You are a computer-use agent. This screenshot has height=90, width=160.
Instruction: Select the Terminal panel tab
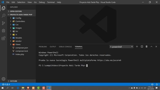(78, 47)
